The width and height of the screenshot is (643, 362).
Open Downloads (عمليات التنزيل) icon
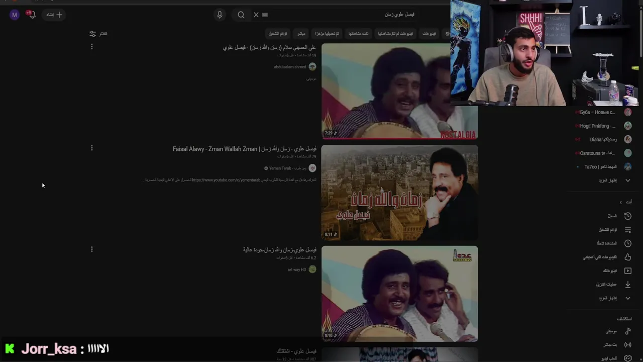click(x=627, y=284)
